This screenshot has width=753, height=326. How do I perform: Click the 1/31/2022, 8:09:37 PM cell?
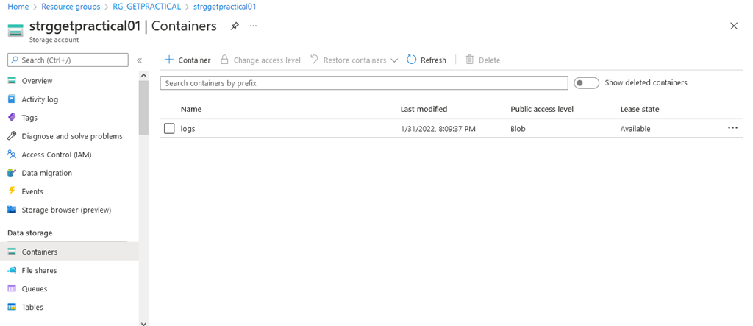(438, 129)
